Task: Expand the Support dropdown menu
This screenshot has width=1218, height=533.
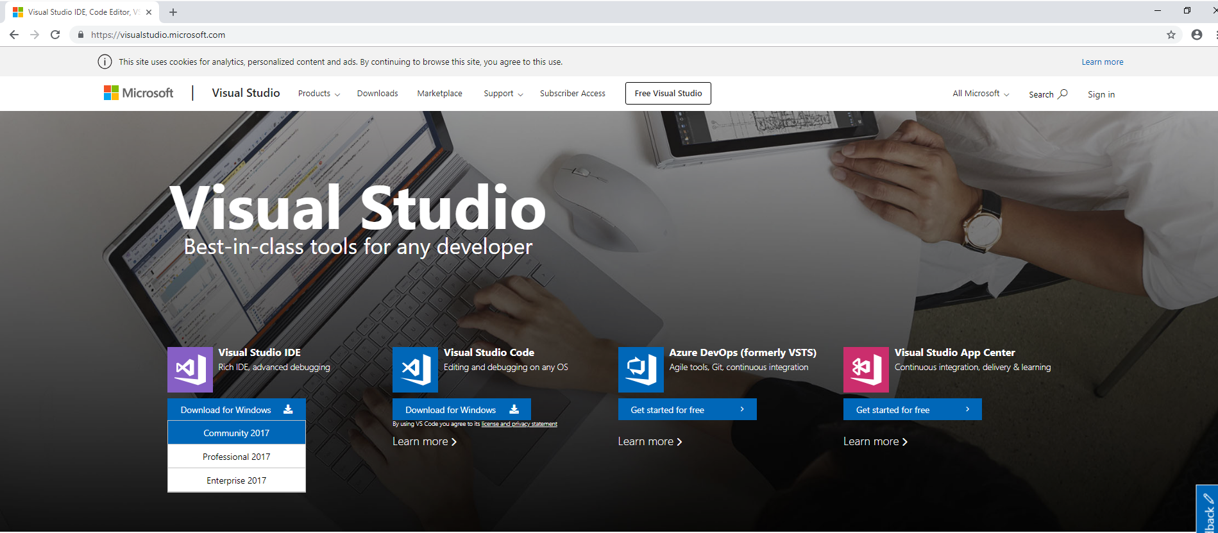Action: 503,94
